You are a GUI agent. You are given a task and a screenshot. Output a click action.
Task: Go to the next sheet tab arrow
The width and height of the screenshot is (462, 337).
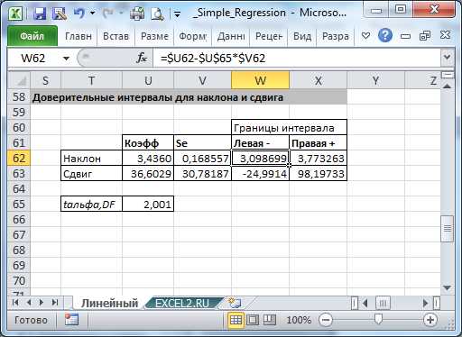42,303
